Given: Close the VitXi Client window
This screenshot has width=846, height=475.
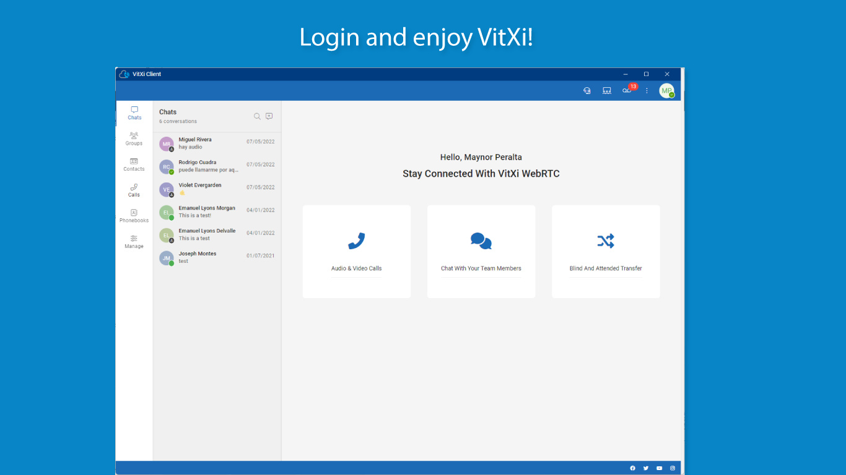Looking at the screenshot, I should coord(667,74).
